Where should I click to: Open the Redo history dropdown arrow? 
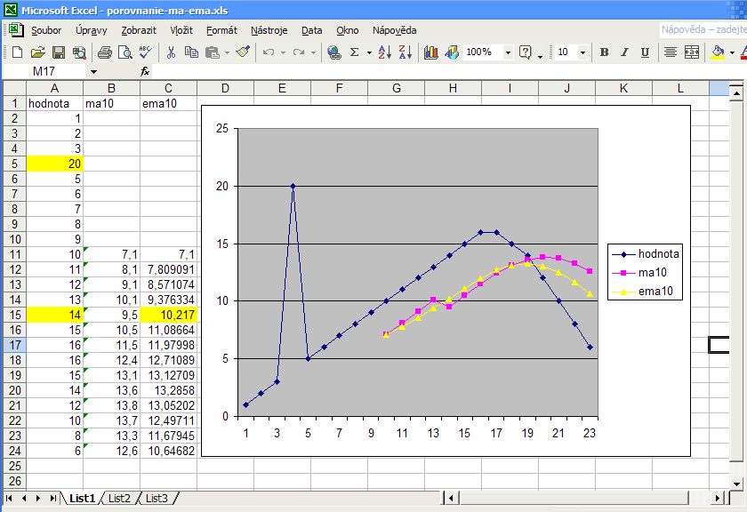(313, 52)
